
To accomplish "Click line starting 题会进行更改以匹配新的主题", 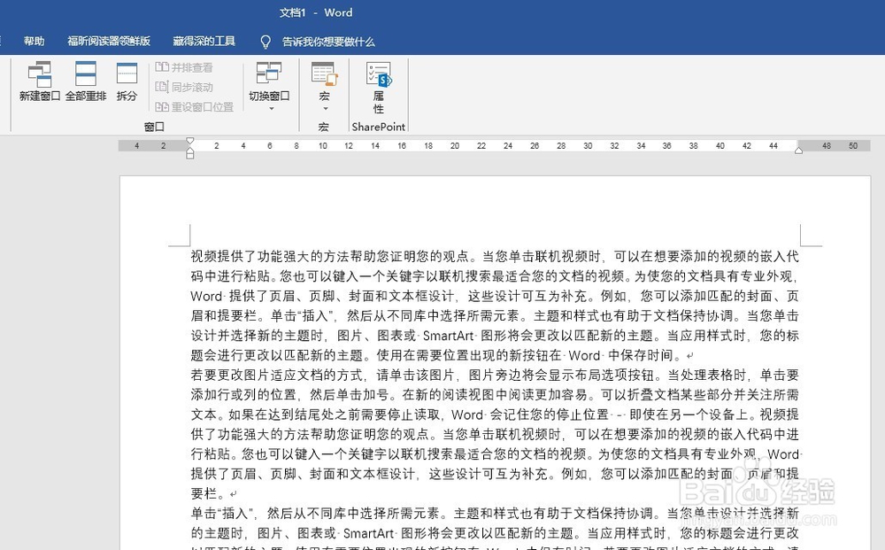I will [442, 355].
